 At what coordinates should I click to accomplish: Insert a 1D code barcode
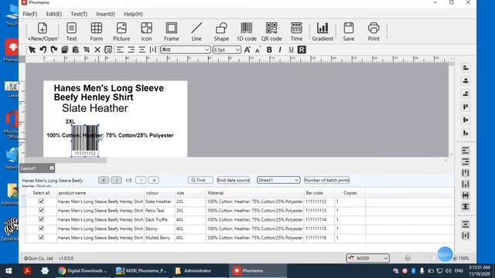point(247,32)
